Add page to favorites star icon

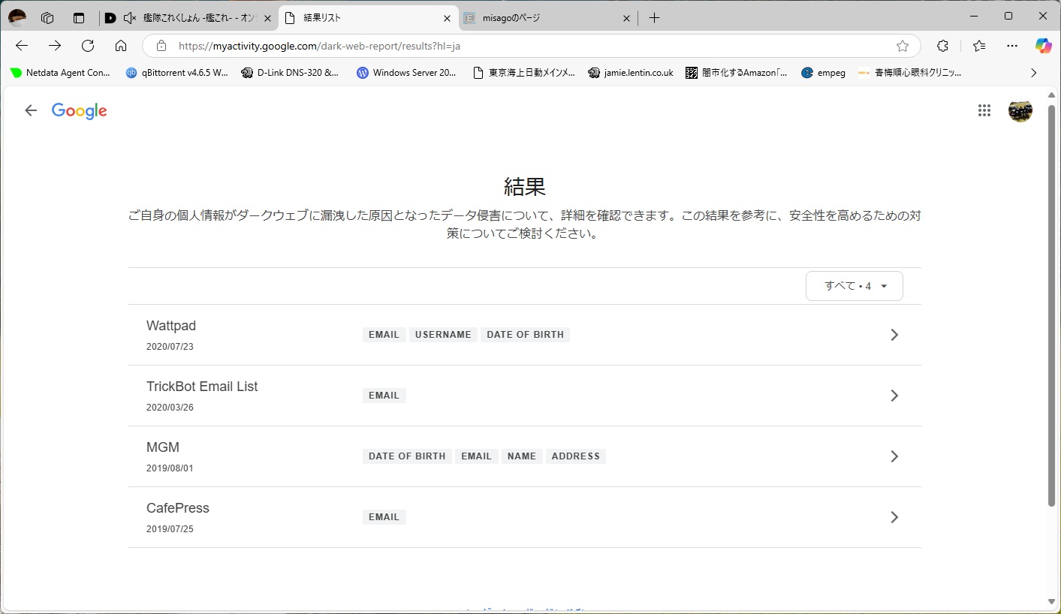(x=903, y=46)
